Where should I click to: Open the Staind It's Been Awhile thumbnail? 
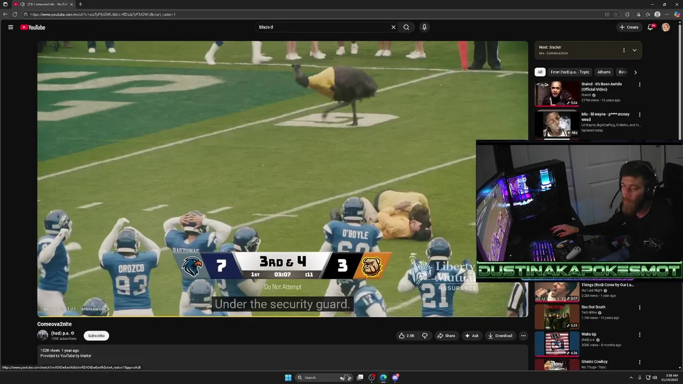pos(557,93)
